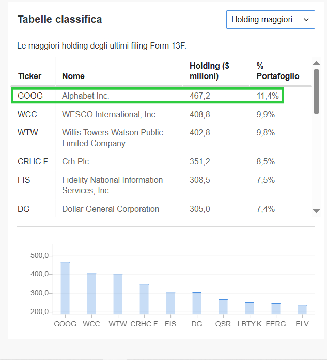Click the ELV bar in the chart
This screenshot has height=360, width=327.
click(302, 309)
